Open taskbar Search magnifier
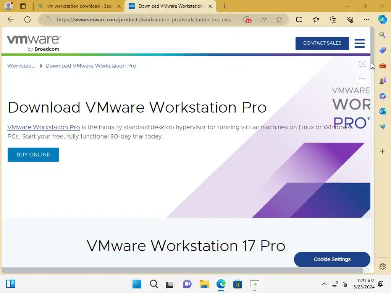 tap(153, 284)
